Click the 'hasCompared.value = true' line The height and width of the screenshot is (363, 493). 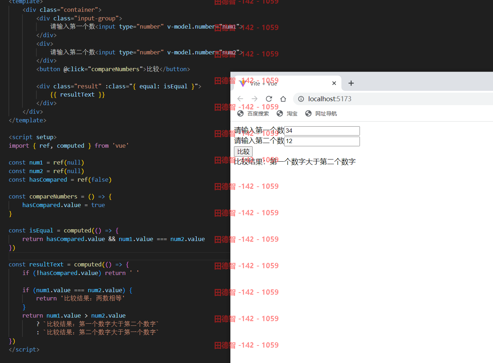64,205
